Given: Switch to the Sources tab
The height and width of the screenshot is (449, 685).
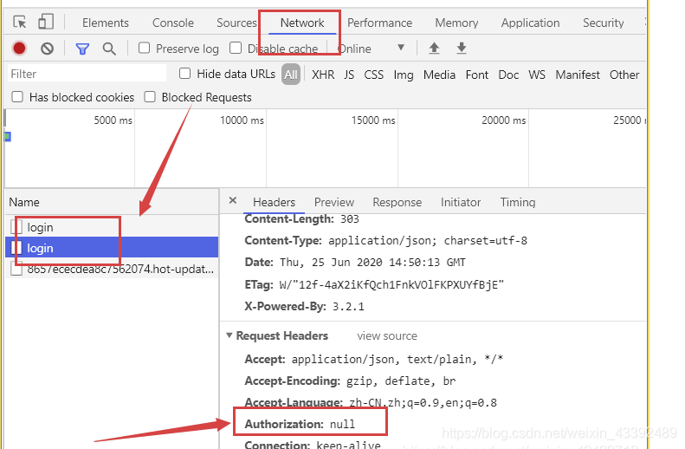Looking at the screenshot, I should pos(236,23).
